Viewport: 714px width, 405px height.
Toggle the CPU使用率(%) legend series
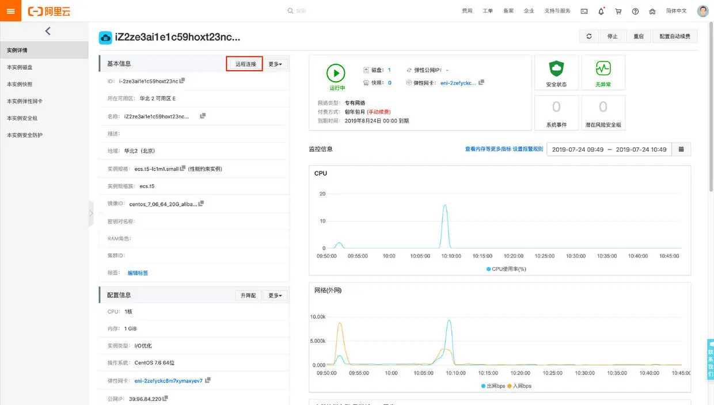506,269
